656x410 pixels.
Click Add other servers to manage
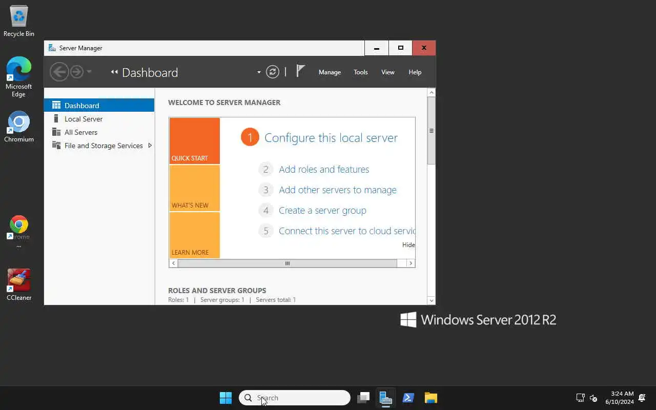point(338,190)
